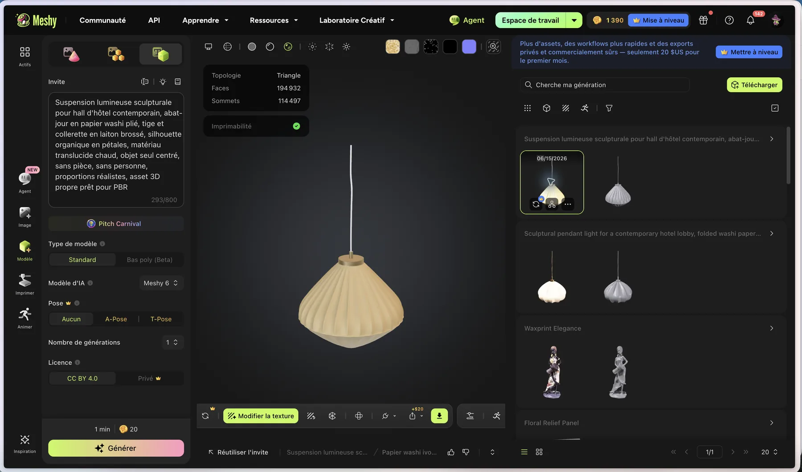This screenshot has height=472, width=802.
Task: Expand Waxprint Elegance generation group
Action: point(772,328)
